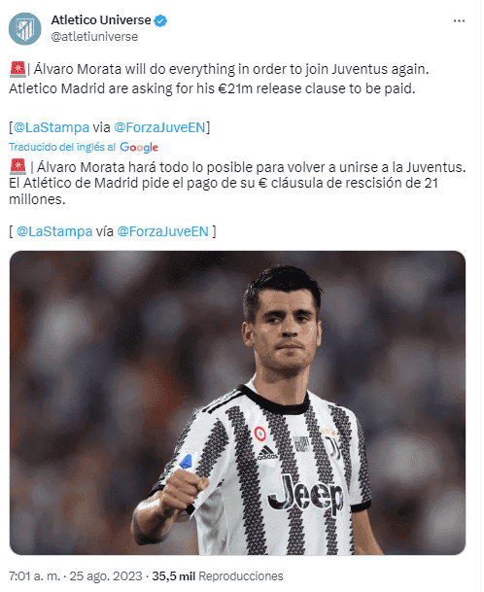484x592 pixels.
Task: Open @ForzaJuveEN mention in Spanish translation
Action: [x=162, y=231]
